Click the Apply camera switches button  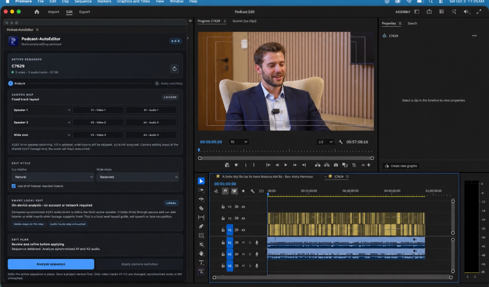[140, 264]
